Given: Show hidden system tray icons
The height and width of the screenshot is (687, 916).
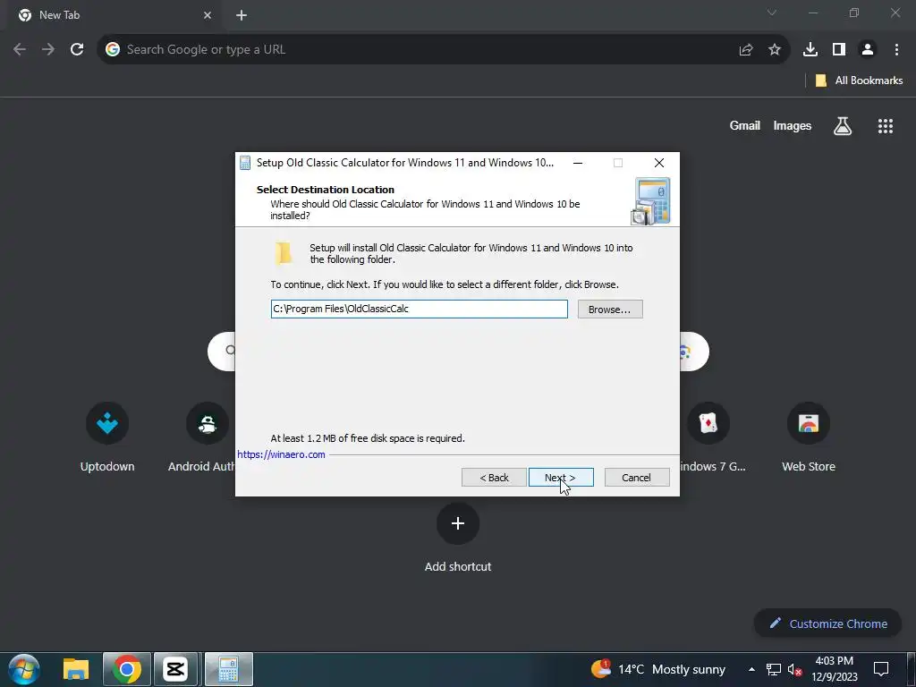Looking at the screenshot, I should (x=751, y=669).
